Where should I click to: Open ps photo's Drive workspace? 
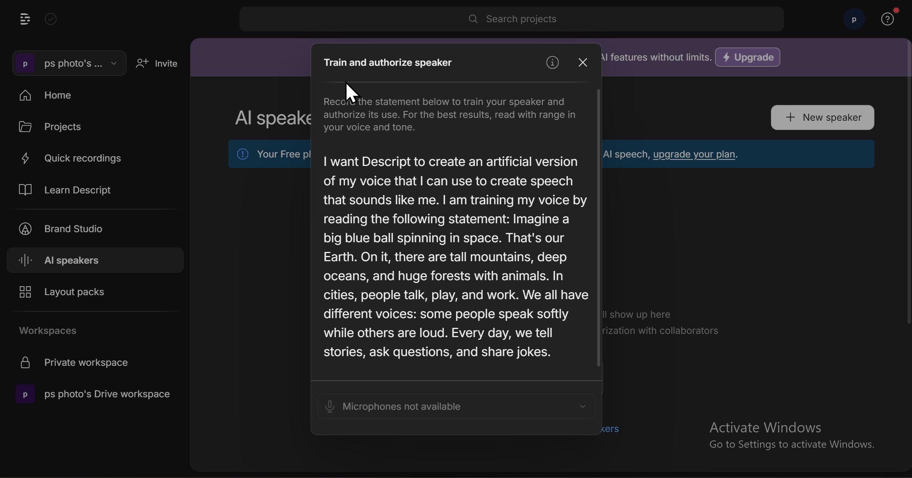95,394
